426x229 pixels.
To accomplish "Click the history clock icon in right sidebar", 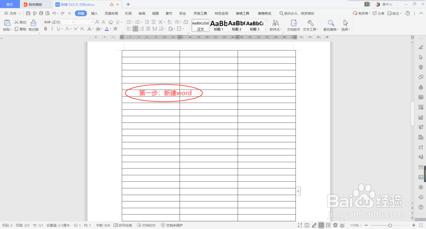I will [x=421, y=197].
